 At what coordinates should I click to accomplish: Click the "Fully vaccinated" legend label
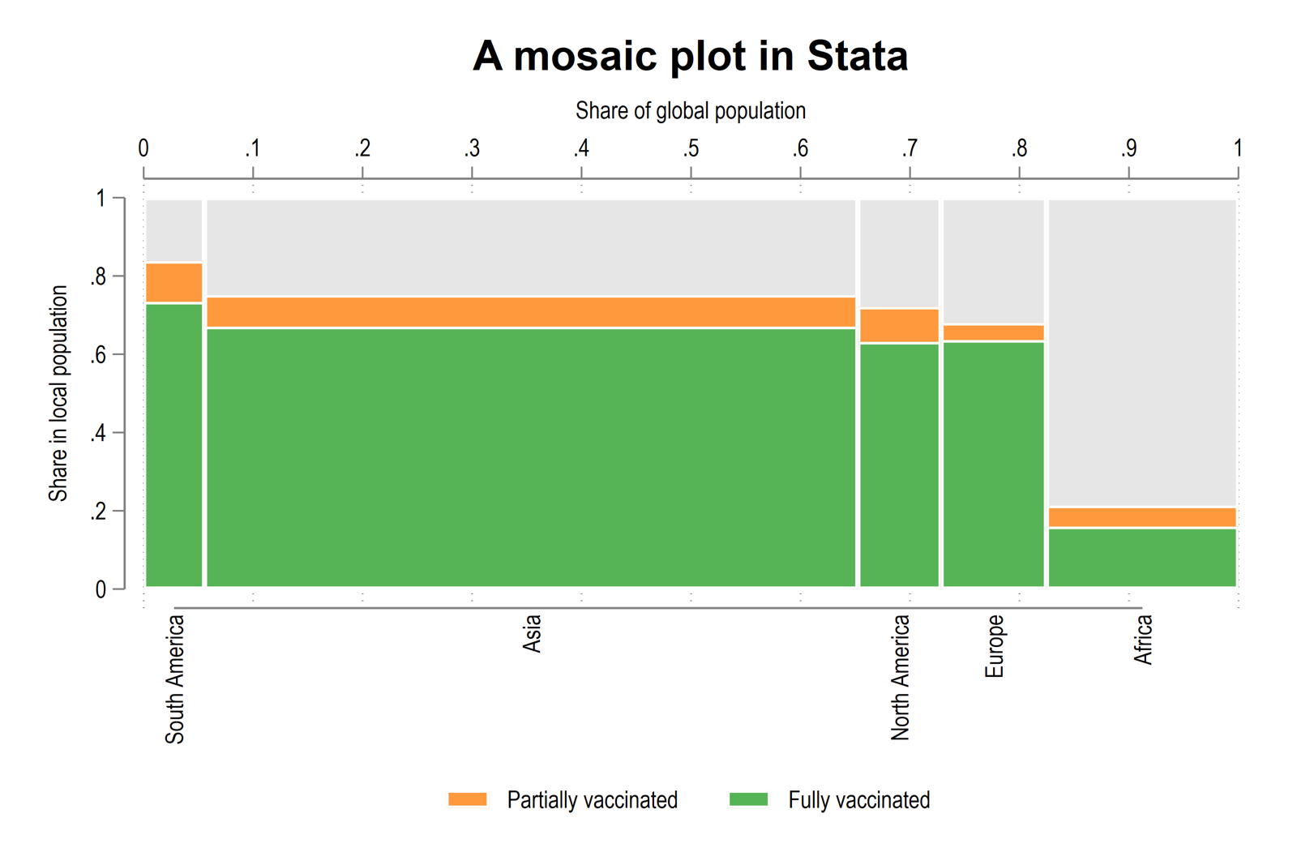click(858, 800)
